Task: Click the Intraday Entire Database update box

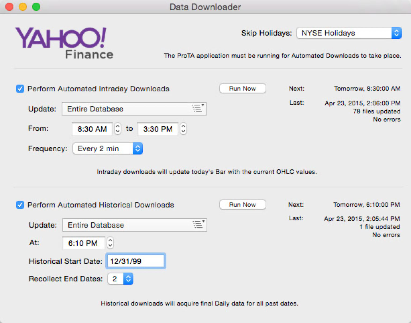Action: pyautogui.click(x=126, y=109)
